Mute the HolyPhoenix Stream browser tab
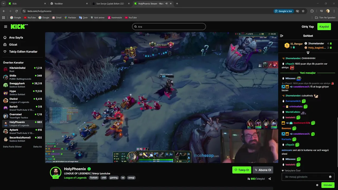This screenshot has height=190, width=338. point(167,4)
